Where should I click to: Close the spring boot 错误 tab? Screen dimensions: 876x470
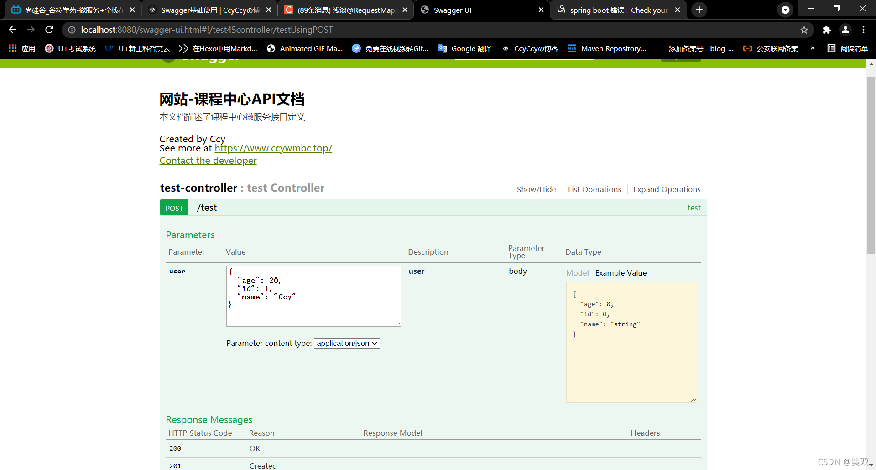coord(678,10)
